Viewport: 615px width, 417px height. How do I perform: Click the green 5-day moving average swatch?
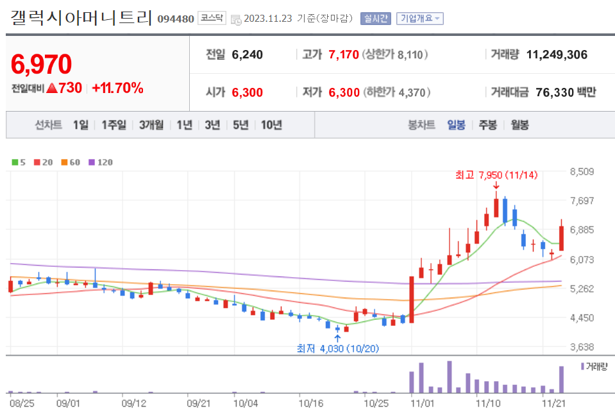click(x=15, y=162)
